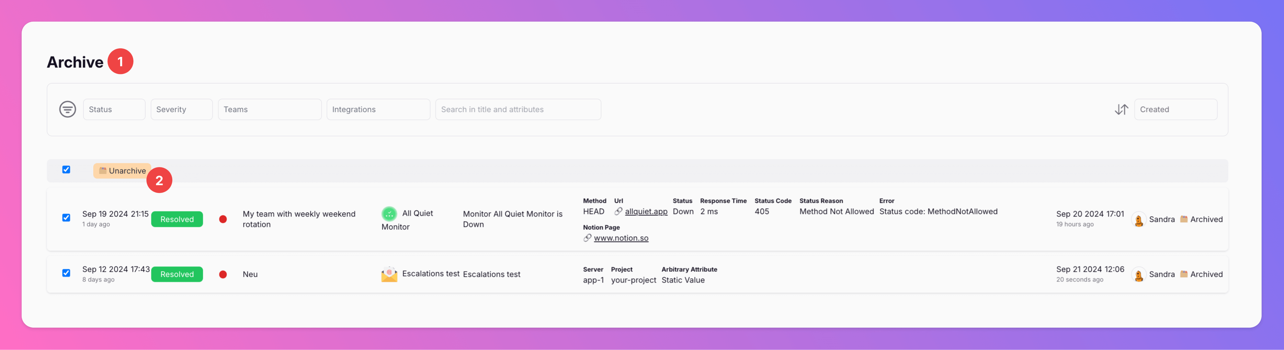Click Sandra's avatar in second incident row
1284x350 pixels.
click(1139, 274)
